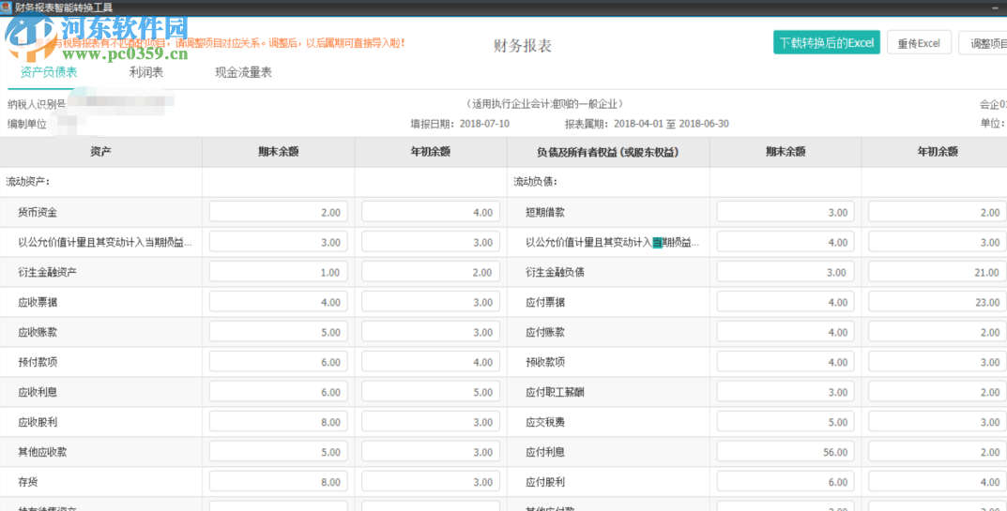
Task: Click 存货 期末余额 field
Action: 278,482
